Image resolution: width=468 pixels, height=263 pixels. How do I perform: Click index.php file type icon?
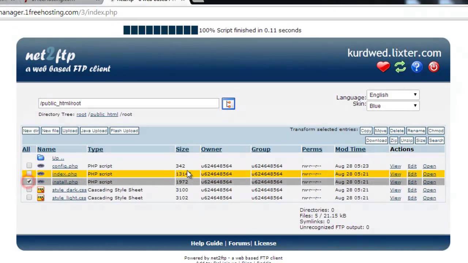(x=41, y=174)
